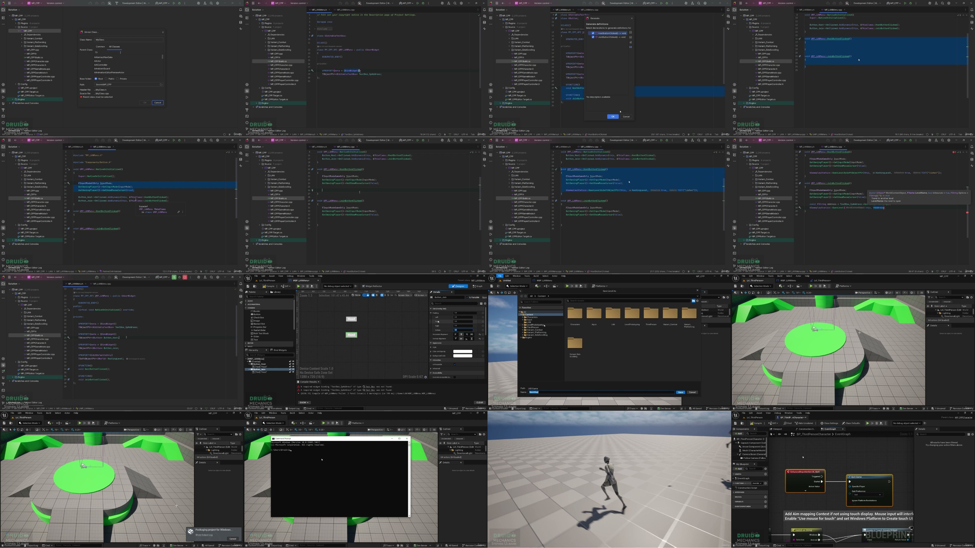Viewport: 975px width, 548px height.
Task: Switch to Graph mode in widget editor
Action: 478,286
